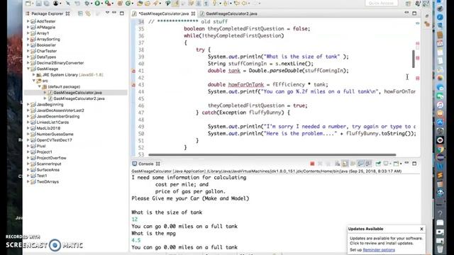The image size is (454, 255).
Task: Select the Decimal2BinaryConverter project
Action: pos(60,63)
